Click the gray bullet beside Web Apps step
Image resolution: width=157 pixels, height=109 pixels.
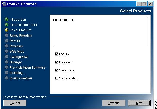point(7,51)
